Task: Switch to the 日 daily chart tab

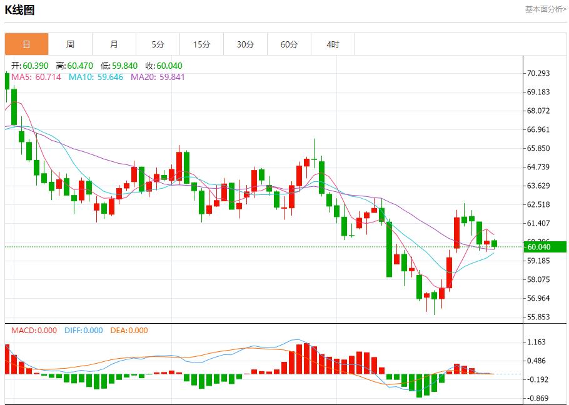Action: (x=26, y=44)
